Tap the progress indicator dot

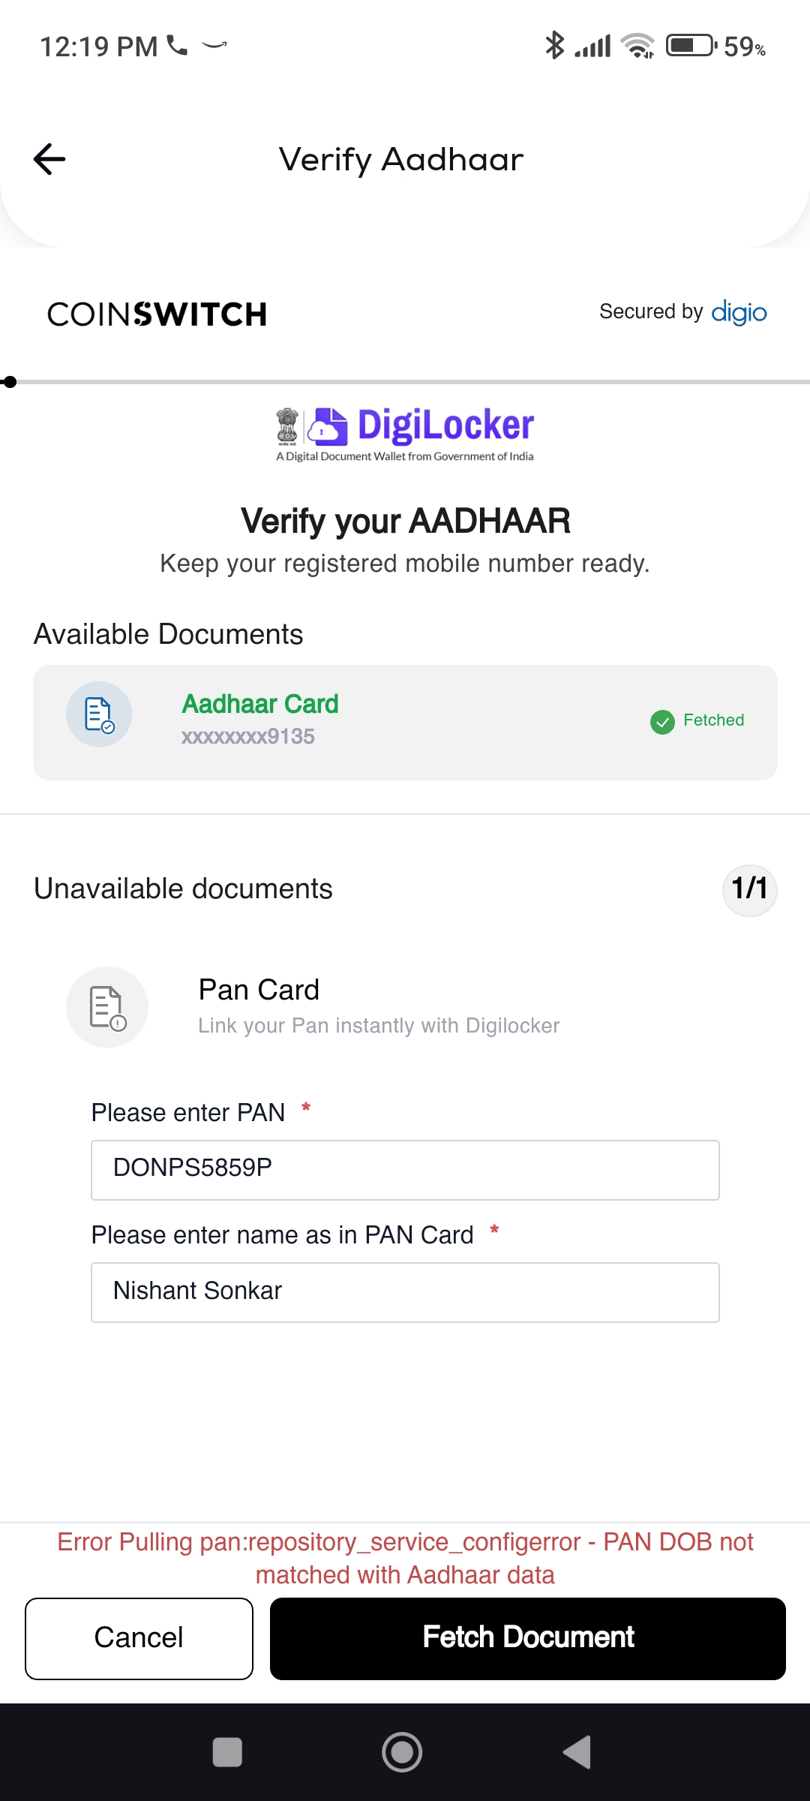[x=10, y=382]
